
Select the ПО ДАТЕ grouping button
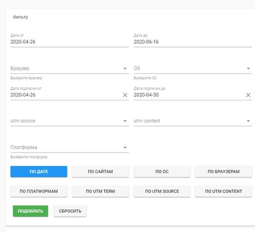click(39, 171)
